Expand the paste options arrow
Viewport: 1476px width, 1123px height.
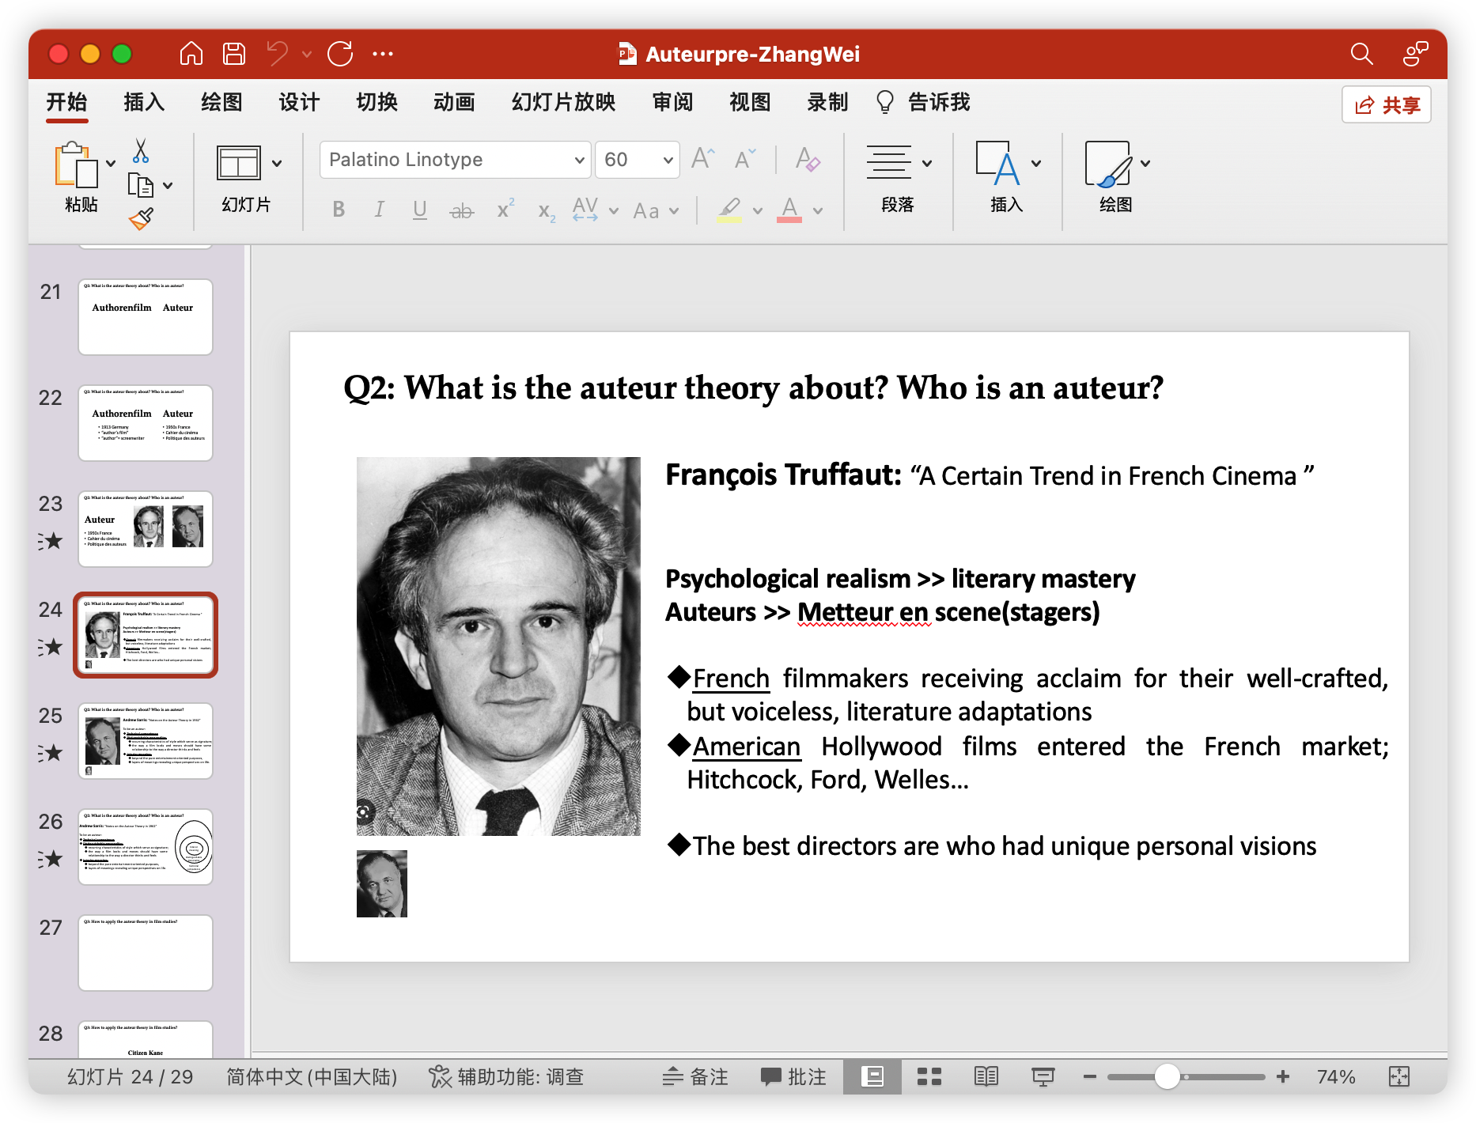(x=111, y=164)
